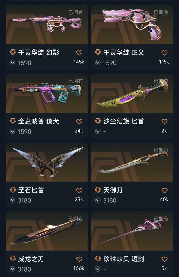Tap the 3180 price of 威龙之刃
Image resolution: width=179 pixels, height=277 pixels.
(x=24, y=269)
